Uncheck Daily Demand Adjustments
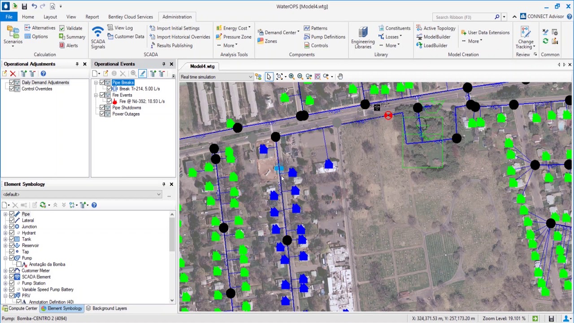 12,83
